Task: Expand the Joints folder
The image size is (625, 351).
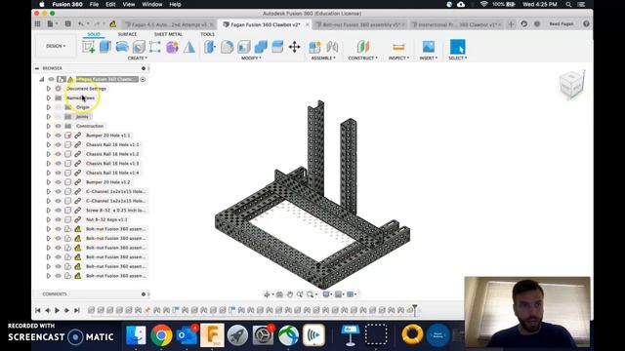Action: click(49, 117)
